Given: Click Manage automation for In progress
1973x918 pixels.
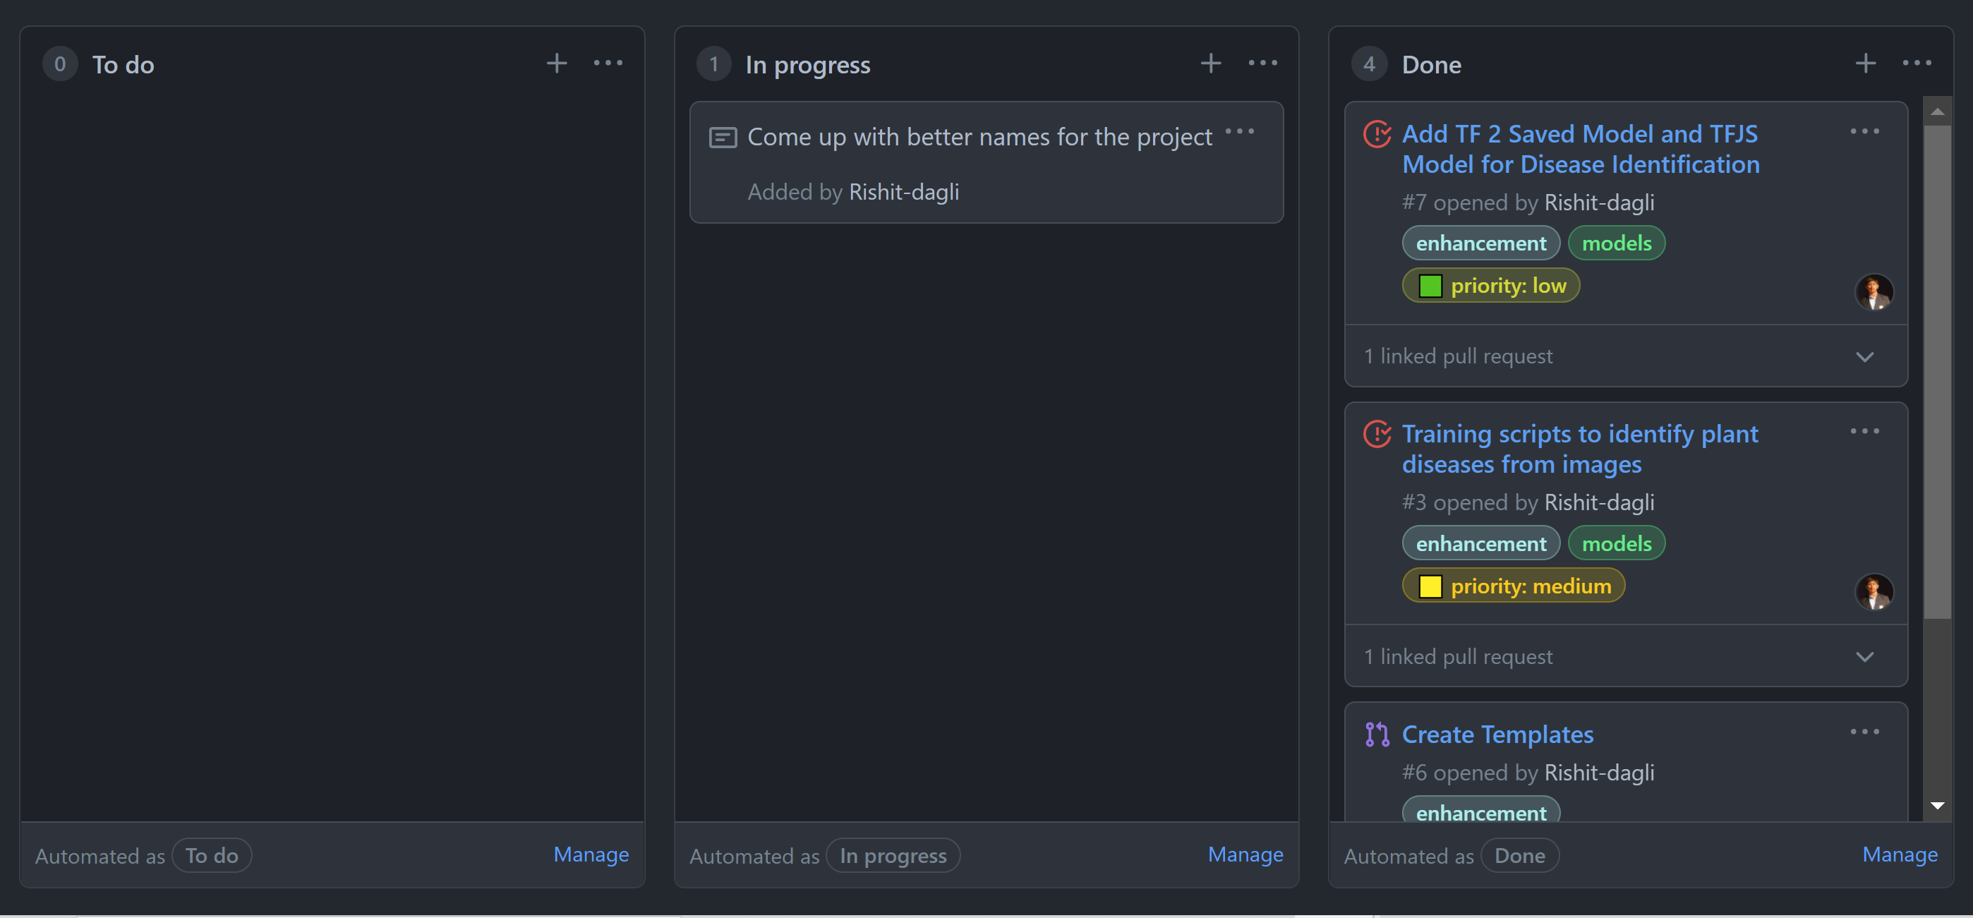Looking at the screenshot, I should pos(1245,854).
